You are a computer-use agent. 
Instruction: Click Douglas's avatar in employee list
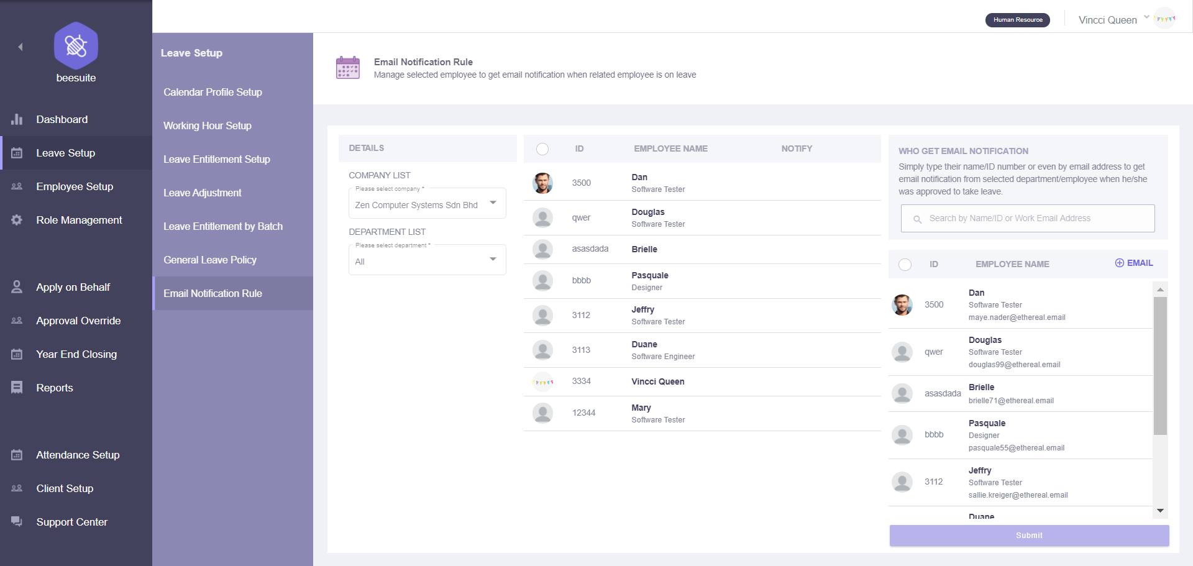click(542, 218)
